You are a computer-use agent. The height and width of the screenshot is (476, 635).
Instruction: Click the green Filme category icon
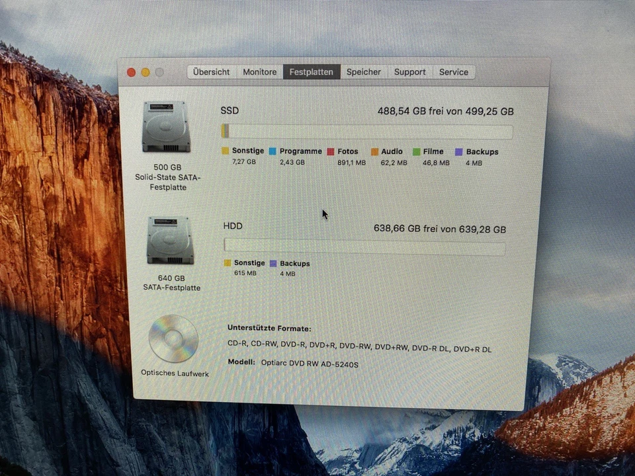click(417, 151)
